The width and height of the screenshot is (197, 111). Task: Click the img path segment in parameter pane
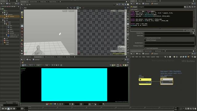pos(138,4)
